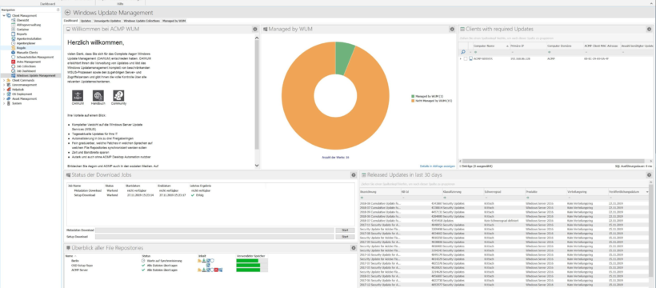Click the clients table horizontal scrollbar
This screenshot has width=656, height=288.
pos(553,161)
